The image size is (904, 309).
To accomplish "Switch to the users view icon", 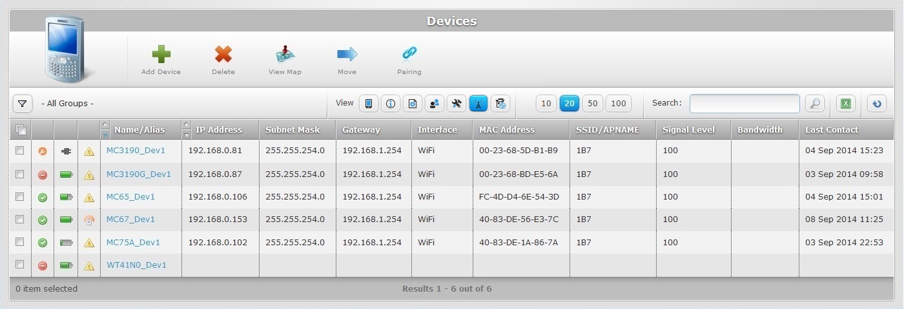I will tap(435, 104).
